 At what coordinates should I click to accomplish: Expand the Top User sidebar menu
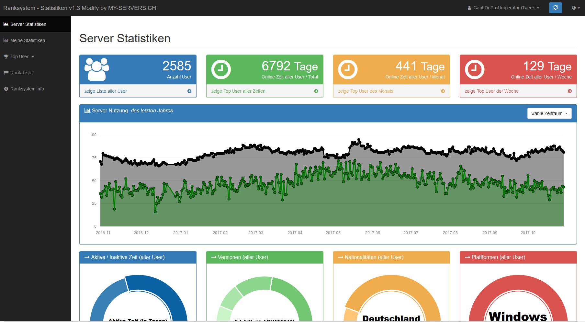coord(19,57)
